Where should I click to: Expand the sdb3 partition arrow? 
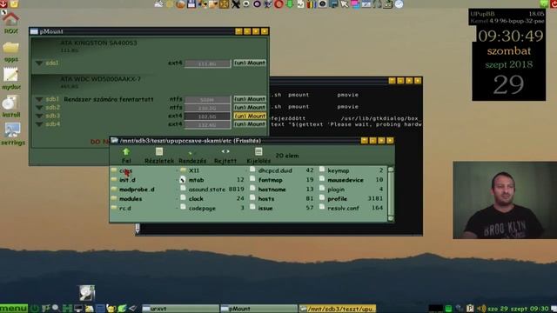[x=39, y=116]
